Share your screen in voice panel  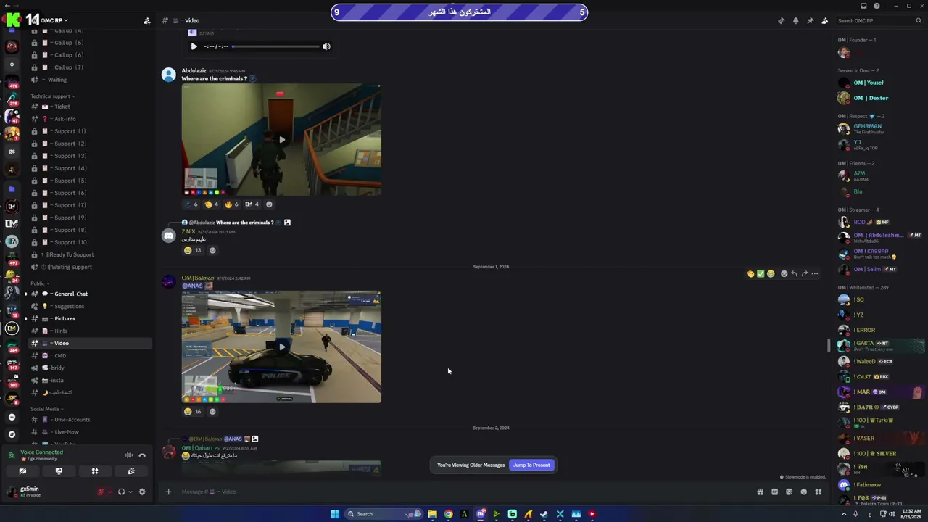click(x=59, y=471)
